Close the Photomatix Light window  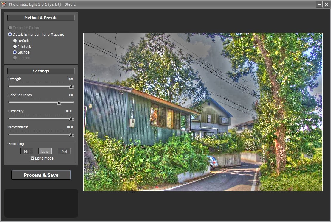[327, 4]
